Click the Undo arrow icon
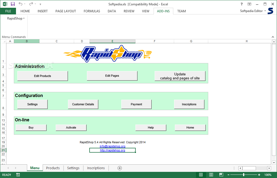Viewport: 277px width, 178px height. pyautogui.click(x=21, y=4)
